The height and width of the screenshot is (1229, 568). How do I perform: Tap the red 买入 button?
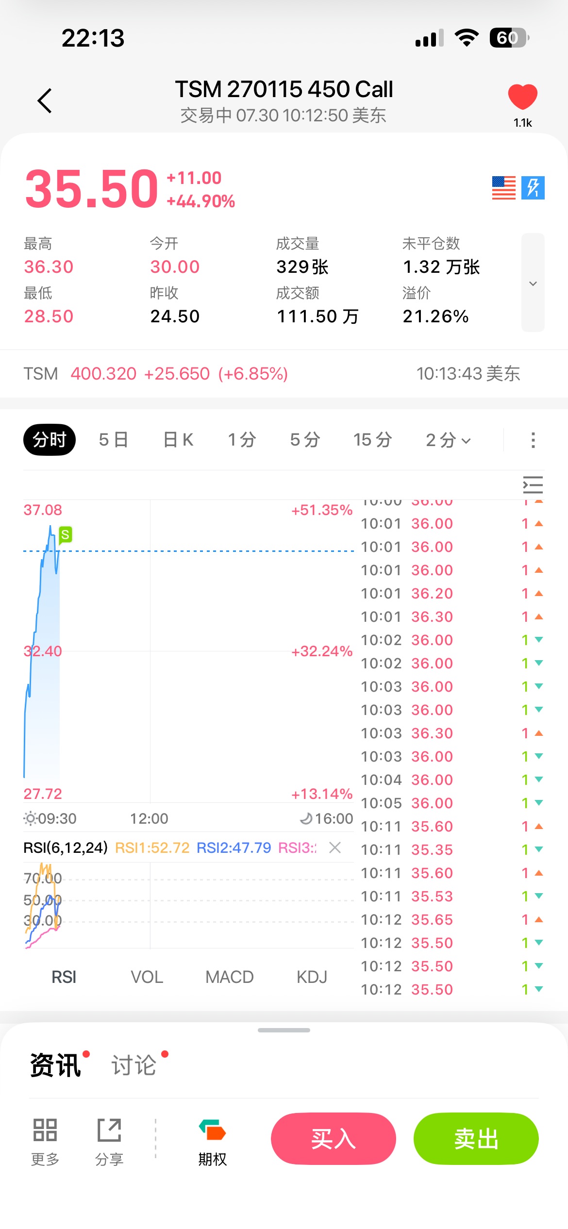click(334, 1139)
